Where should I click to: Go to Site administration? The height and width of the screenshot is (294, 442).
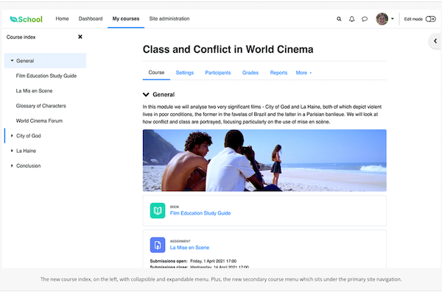click(x=169, y=18)
